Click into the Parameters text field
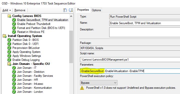Screen dimensions: 180x94 (130, 71)
